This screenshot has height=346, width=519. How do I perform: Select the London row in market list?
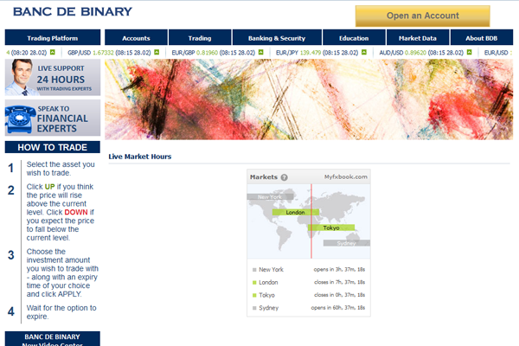point(309,283)
